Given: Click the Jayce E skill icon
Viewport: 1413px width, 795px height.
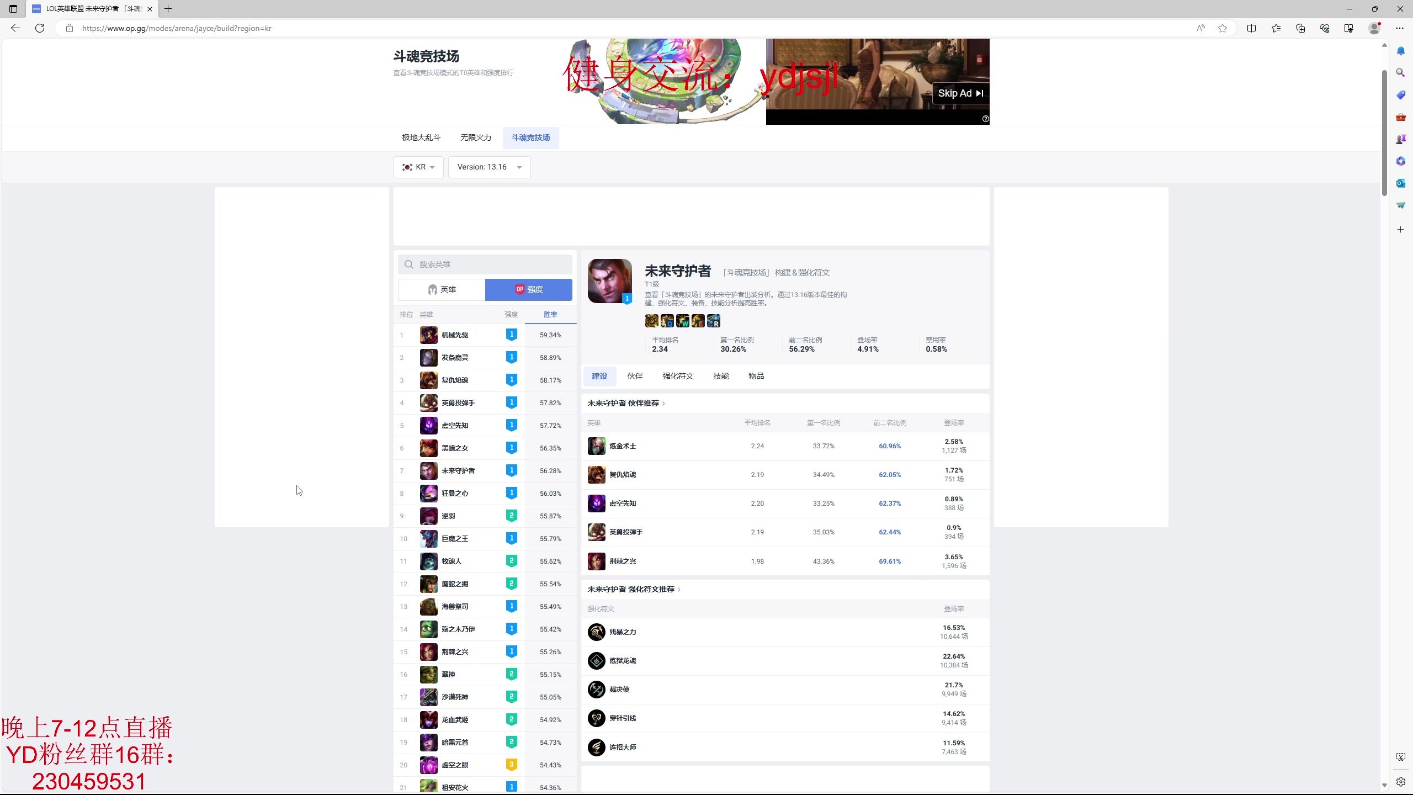Looking at the screenshot, I should click(698, 321).
